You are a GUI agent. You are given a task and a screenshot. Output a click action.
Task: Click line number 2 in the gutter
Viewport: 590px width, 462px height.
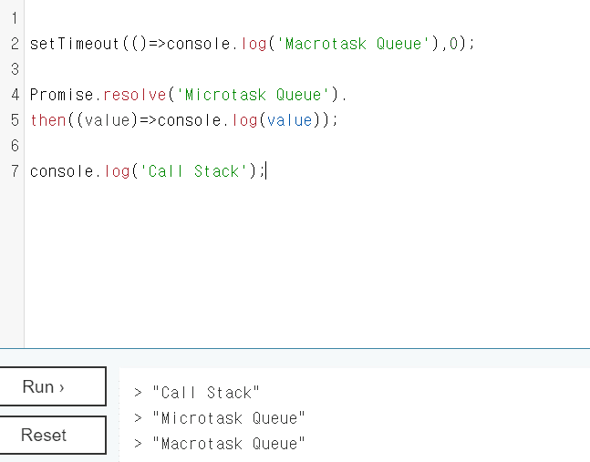(16, 44)
